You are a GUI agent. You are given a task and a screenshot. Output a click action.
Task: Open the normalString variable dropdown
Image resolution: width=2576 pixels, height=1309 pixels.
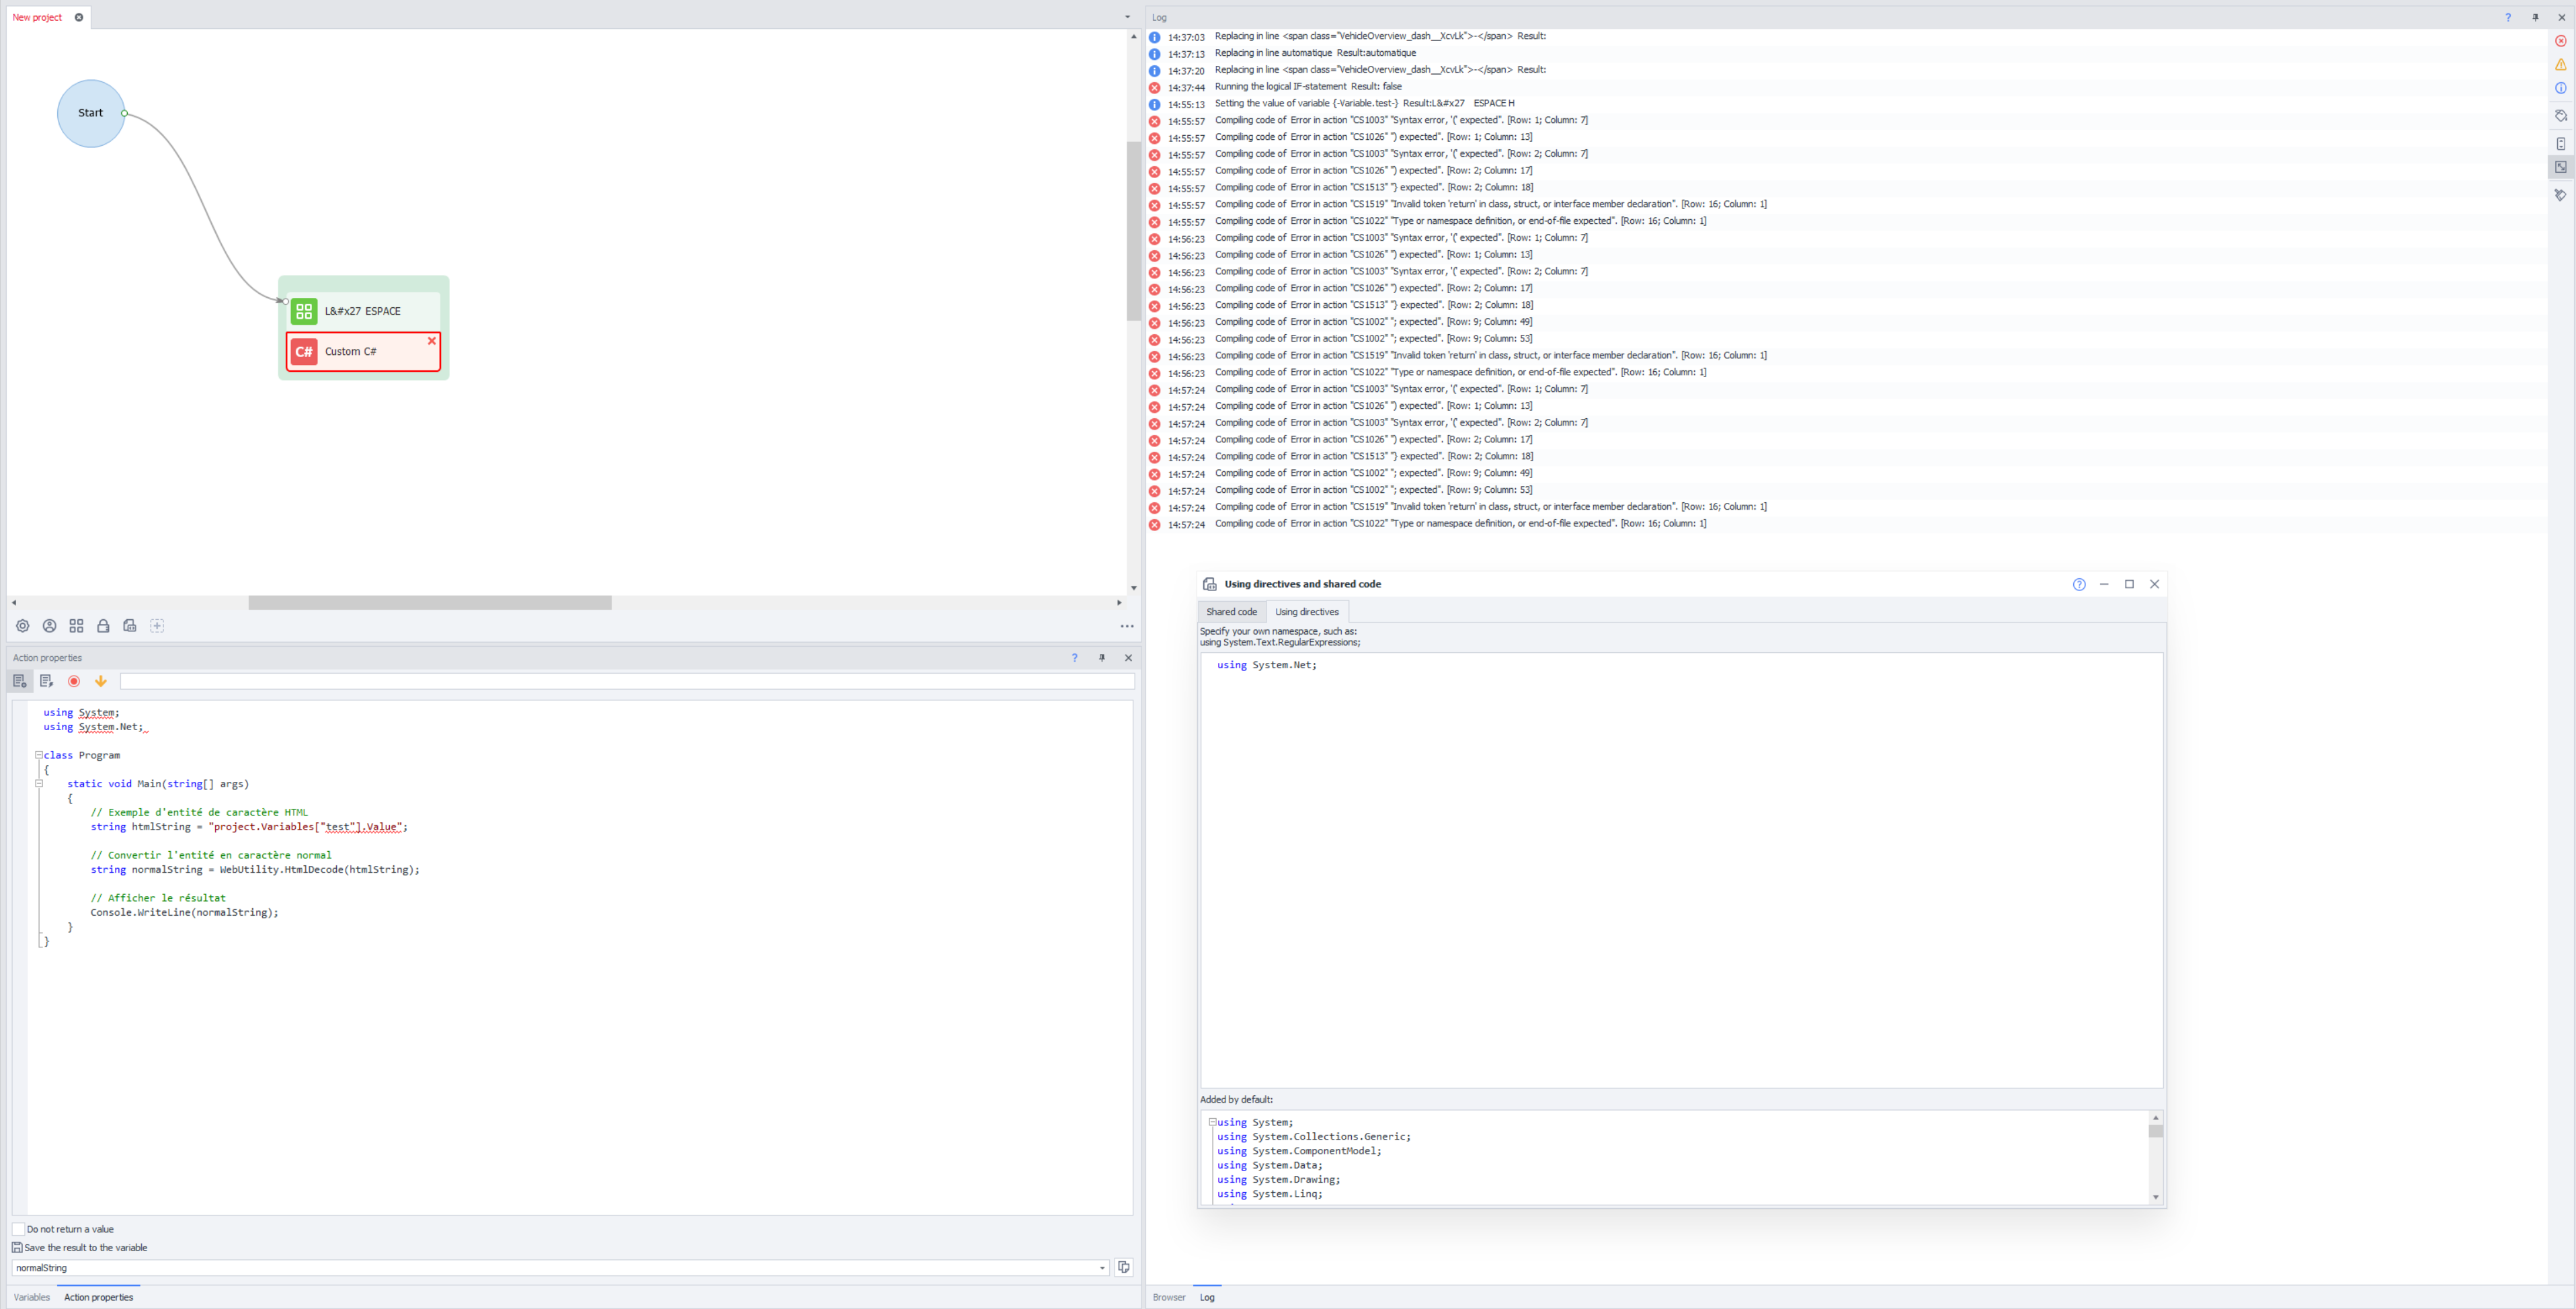(1102, 1268)
